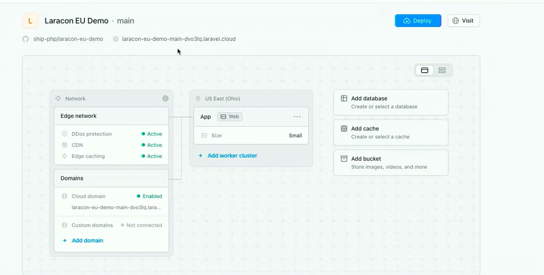Open the laracon-eu-demo-main-dvo3lq.laravel.cloud header link
This screenshot has width=544, height=275.
(x=179, y=39)
